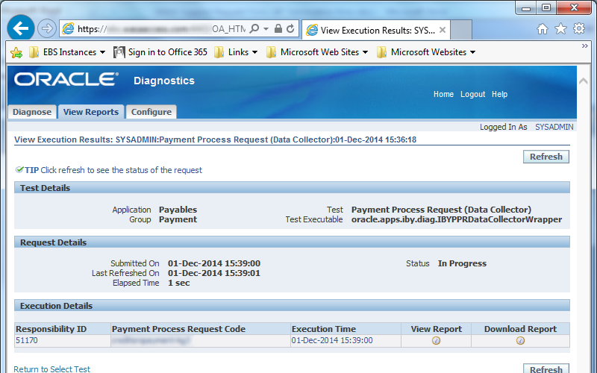Select the View Execution Results browser tab
The image size is (597, 373).
[x=376, y=30]
